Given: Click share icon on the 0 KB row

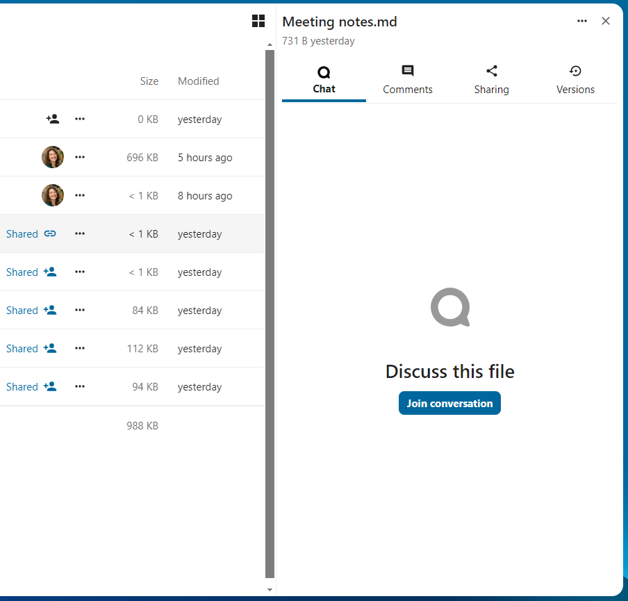Looking at the screenshot, I should (53, 119).
